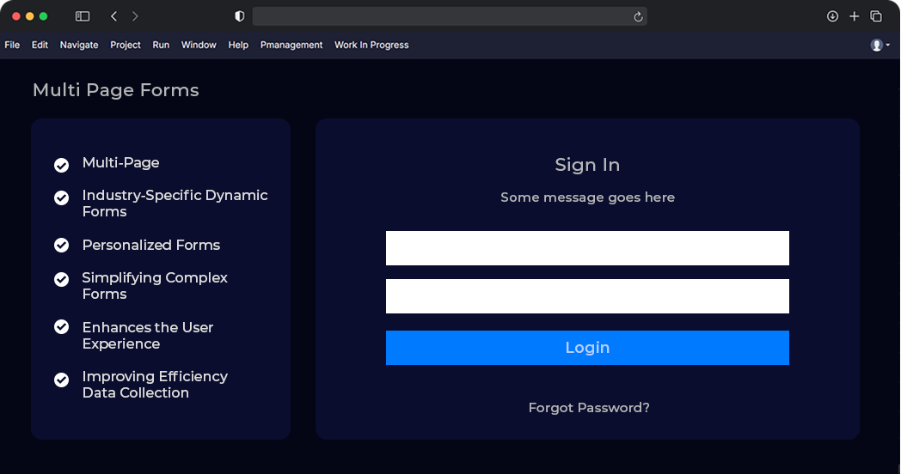The width and height of the screenshot is (901, 474).
Task: Focus the first sign-in input field
Action: click(x=587, y=248)
